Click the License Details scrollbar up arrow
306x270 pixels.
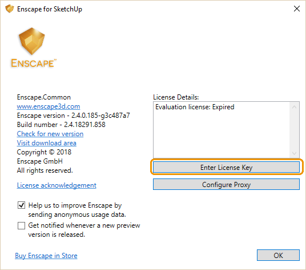(295, 107)
